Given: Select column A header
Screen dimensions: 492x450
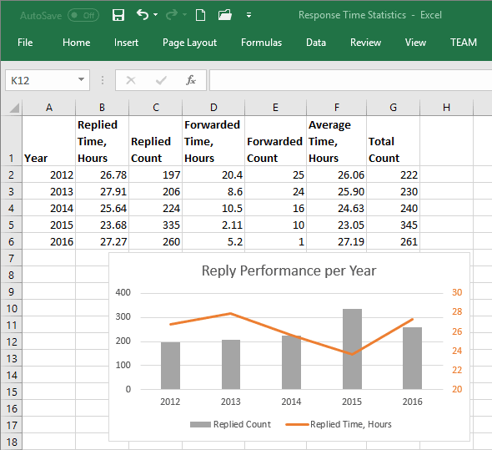Looking at the screenshot, I should click(x=49, y=108).
